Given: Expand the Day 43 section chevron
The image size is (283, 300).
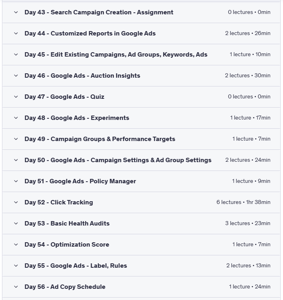Looking at the screenshot, I should point(16,12).
